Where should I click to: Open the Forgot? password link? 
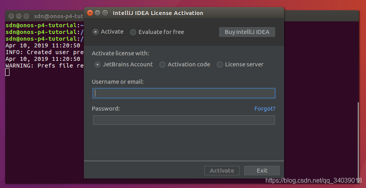point(265,109)
